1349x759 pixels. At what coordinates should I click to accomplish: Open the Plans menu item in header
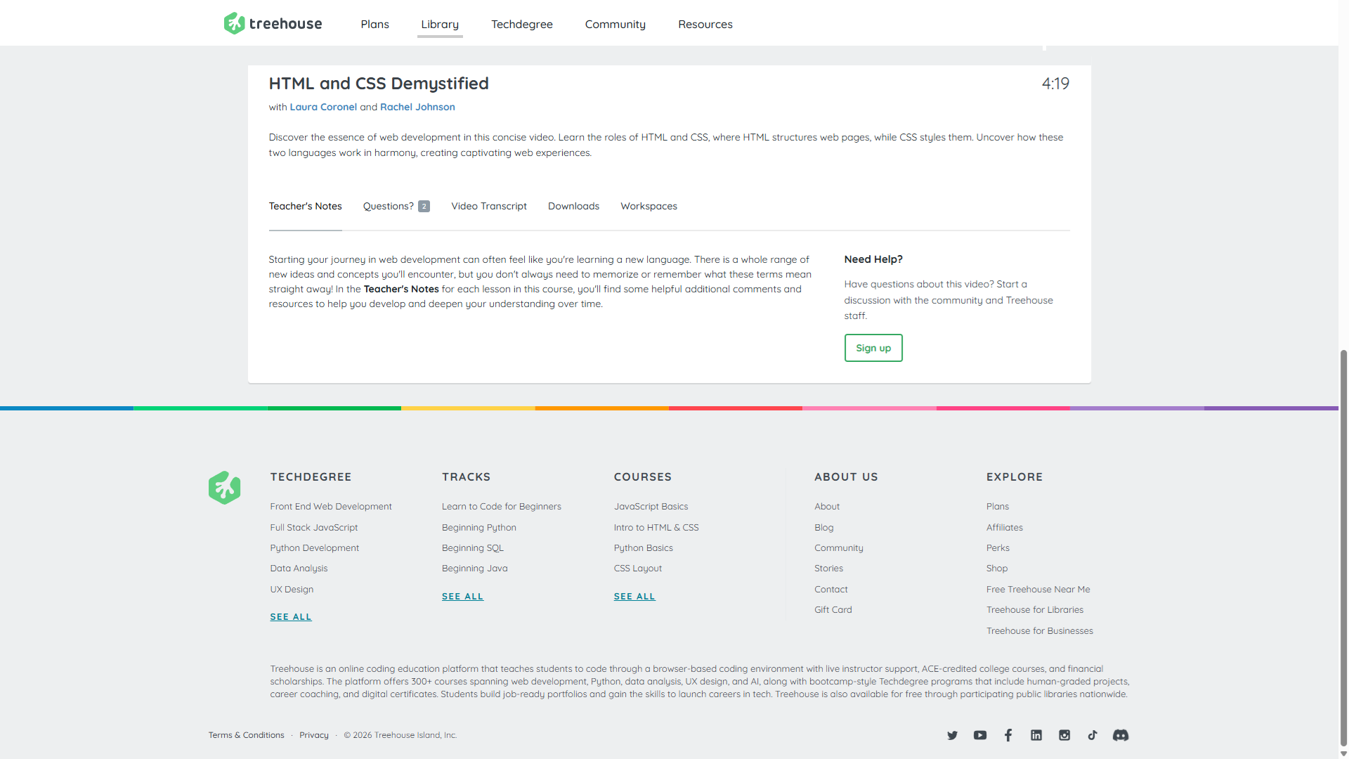[x=374, y=24]
